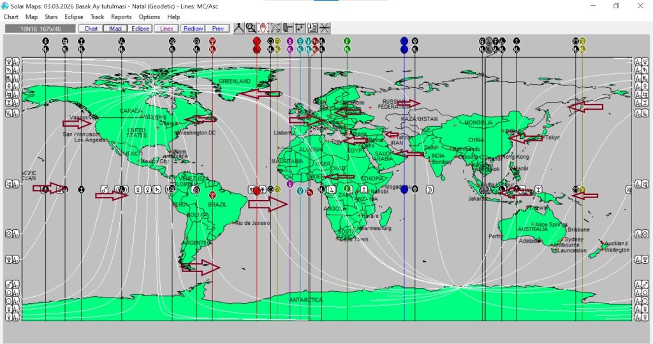
Task: Select the crosshair with dots toolbar icon
Action: [x=300, y=28]
